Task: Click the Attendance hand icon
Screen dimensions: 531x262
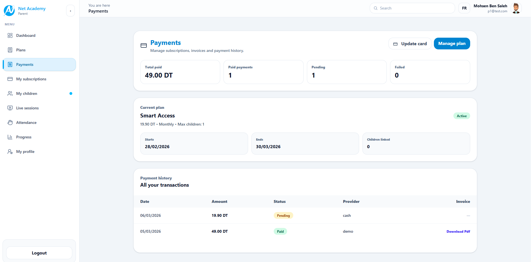Action: click(x=10, y=122)
